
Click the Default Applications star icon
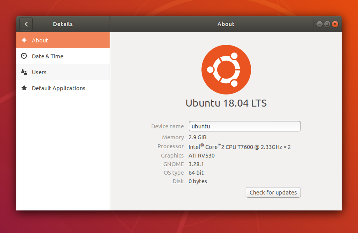(24, 88)
